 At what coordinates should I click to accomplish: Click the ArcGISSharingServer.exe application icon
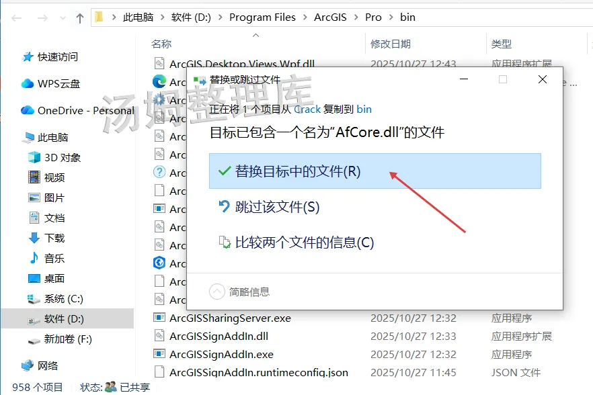tap(159, 318)
